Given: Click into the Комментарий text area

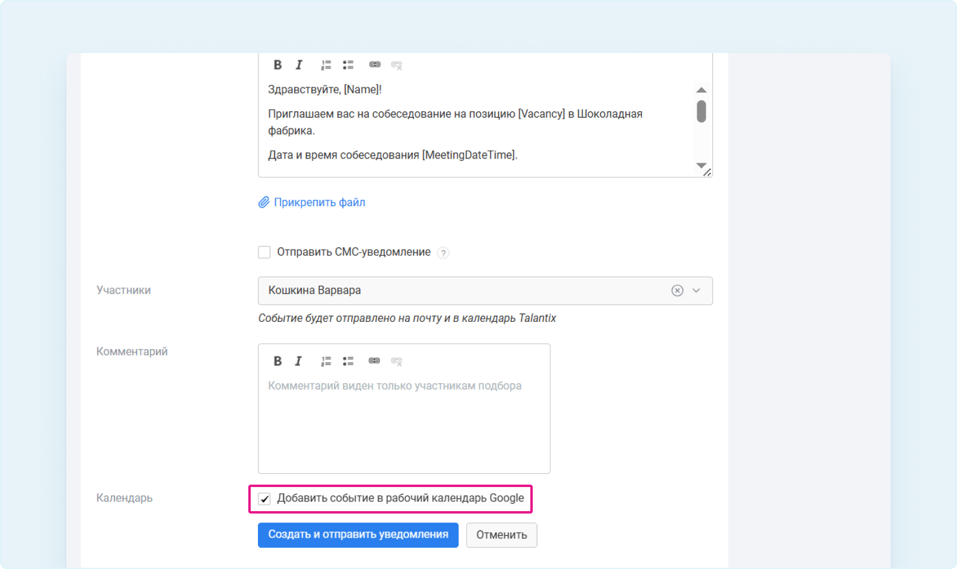Looking at the screenshot, I should [x=404, y=422].
